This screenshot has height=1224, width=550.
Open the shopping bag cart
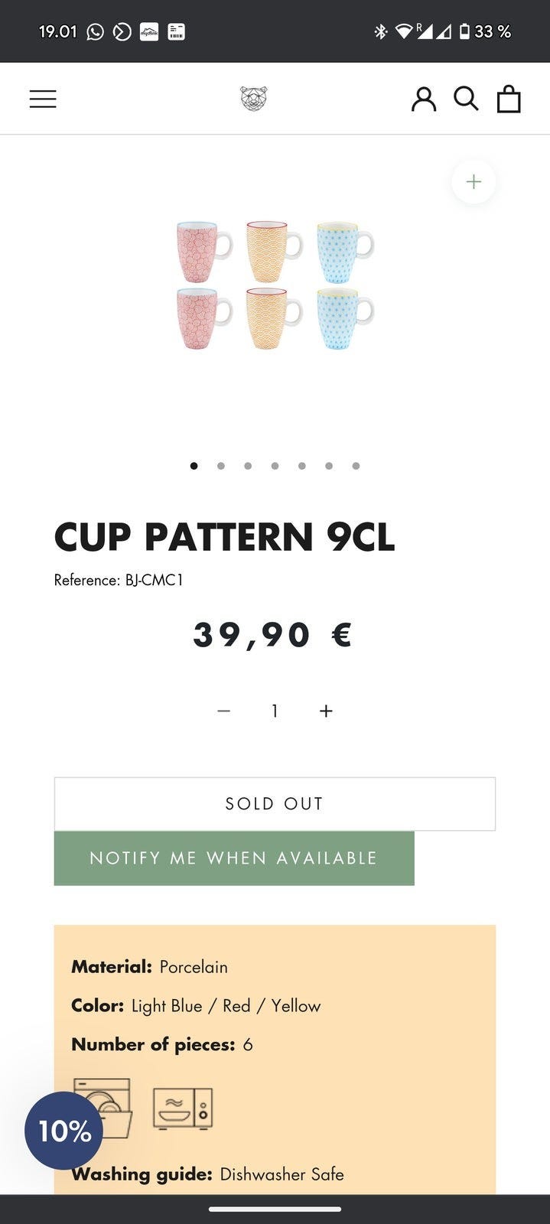[509, 99]
